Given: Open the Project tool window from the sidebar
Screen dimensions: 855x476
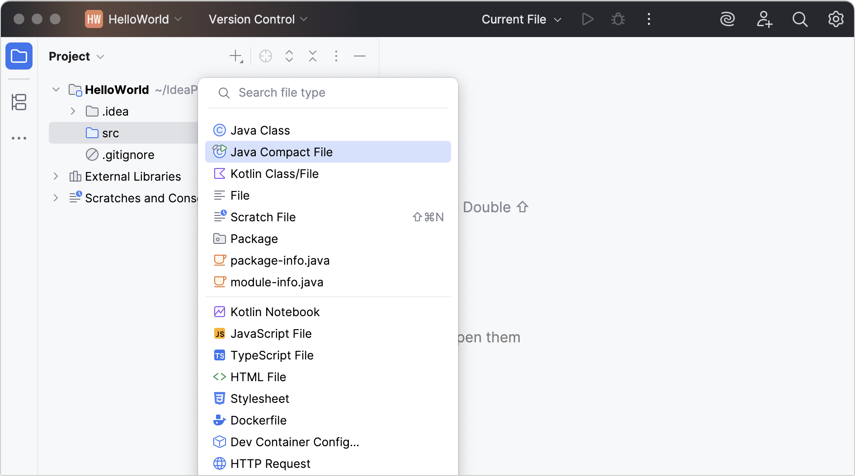Looking at the screenshot, I should point(19,56).
